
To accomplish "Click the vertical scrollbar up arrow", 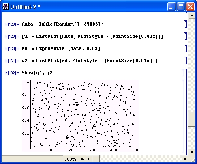I will (x=192, y=15).
